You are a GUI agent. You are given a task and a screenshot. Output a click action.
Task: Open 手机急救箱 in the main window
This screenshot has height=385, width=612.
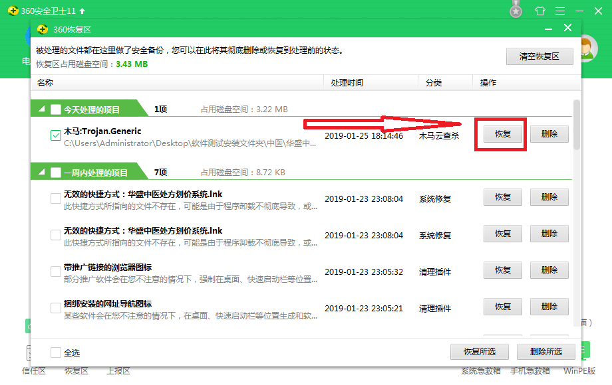pos(530,371)
